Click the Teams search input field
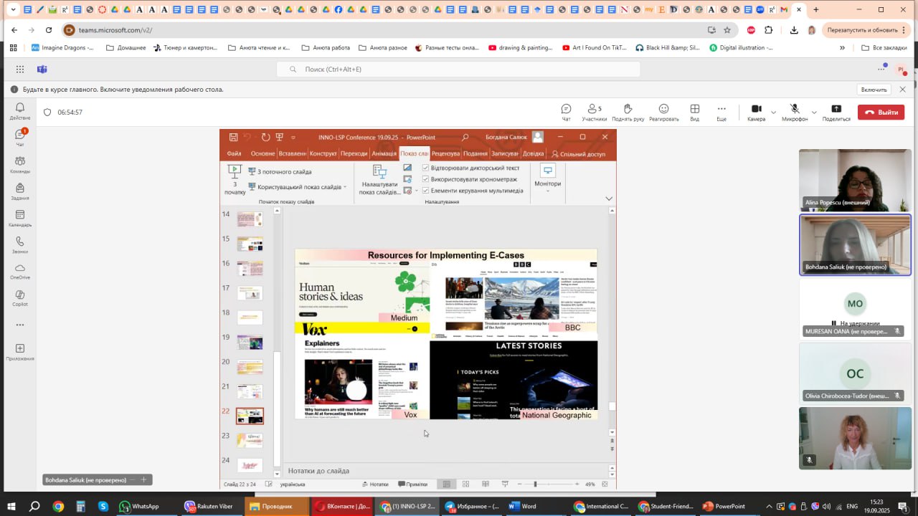Screen dimensions: 918x516 pyautogui.click(x=459, y=70)
